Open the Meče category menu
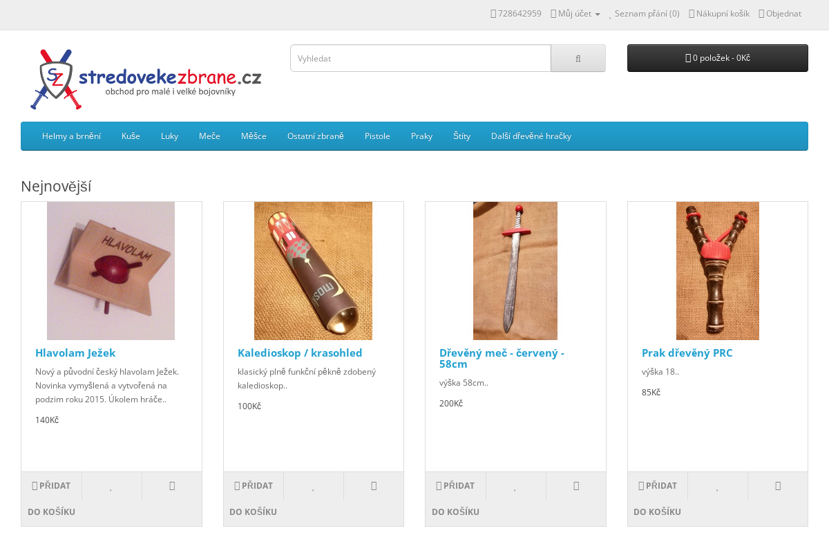The height and width of the screenshot is (553, 829). click(209, 136)
